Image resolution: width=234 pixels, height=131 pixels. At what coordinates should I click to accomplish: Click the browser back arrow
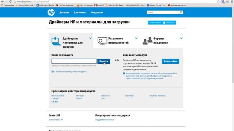(2, 1)
